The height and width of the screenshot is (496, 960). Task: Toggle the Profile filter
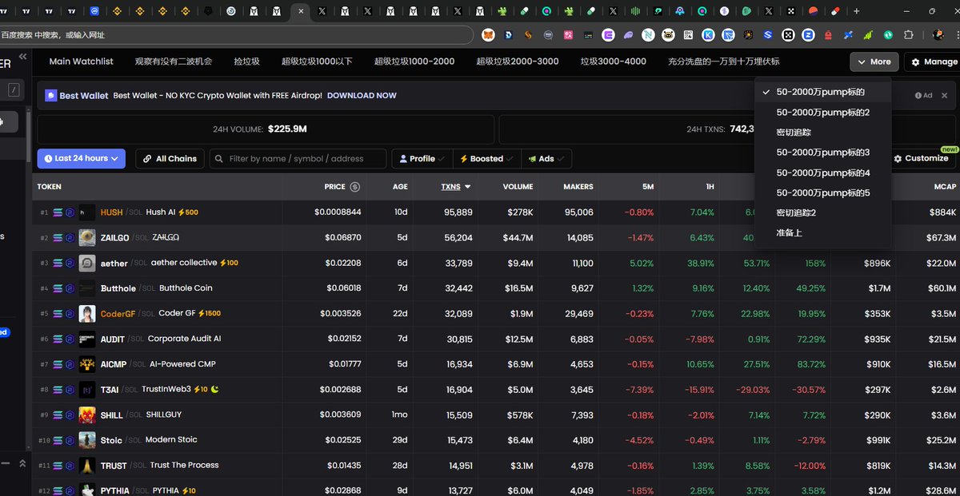click(422, 159)
